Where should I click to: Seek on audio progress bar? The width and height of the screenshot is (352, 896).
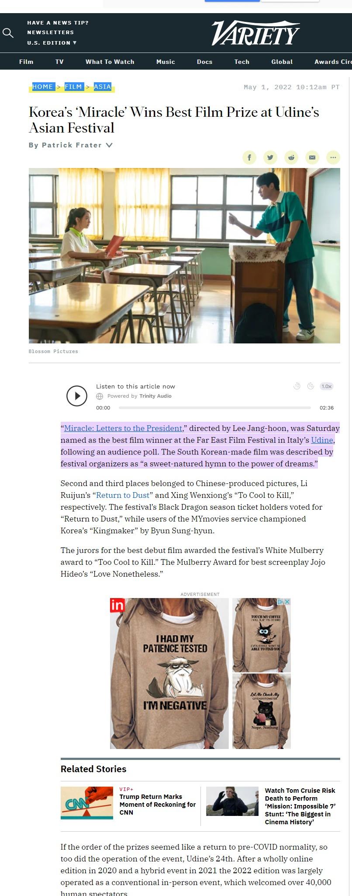(x=214, y=408)
